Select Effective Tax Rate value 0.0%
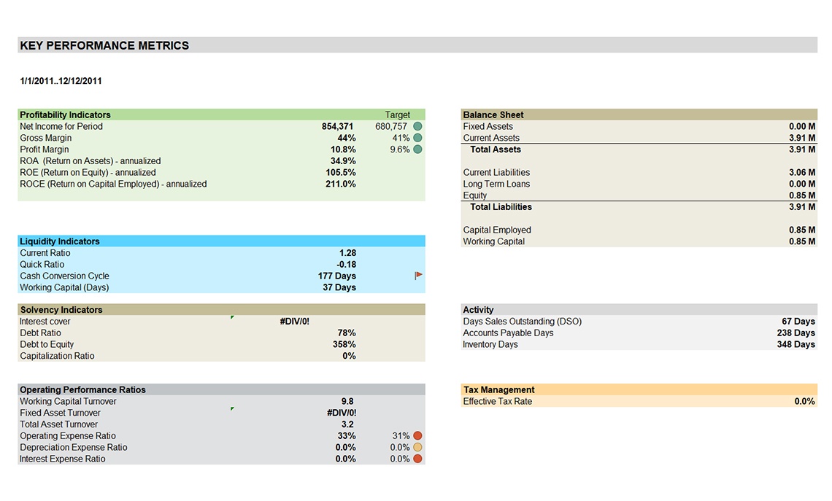The image size is (832, 501). [804, 402]
